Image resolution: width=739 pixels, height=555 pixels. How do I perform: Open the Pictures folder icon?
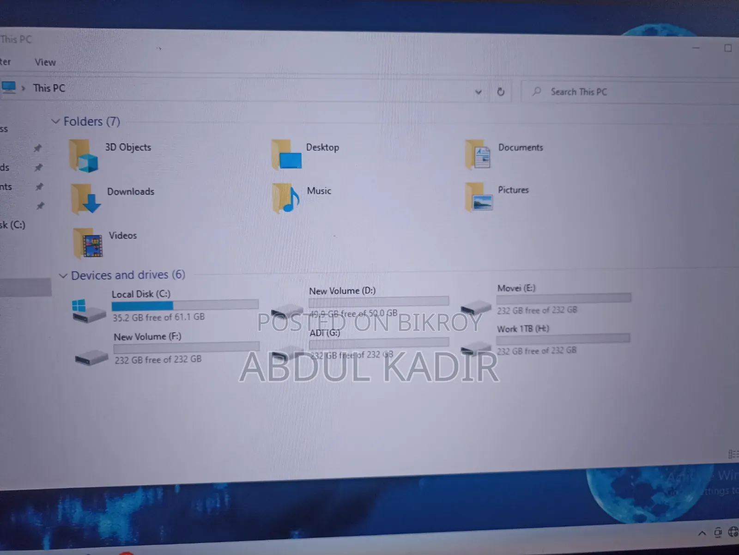click(x=479, y=196)
